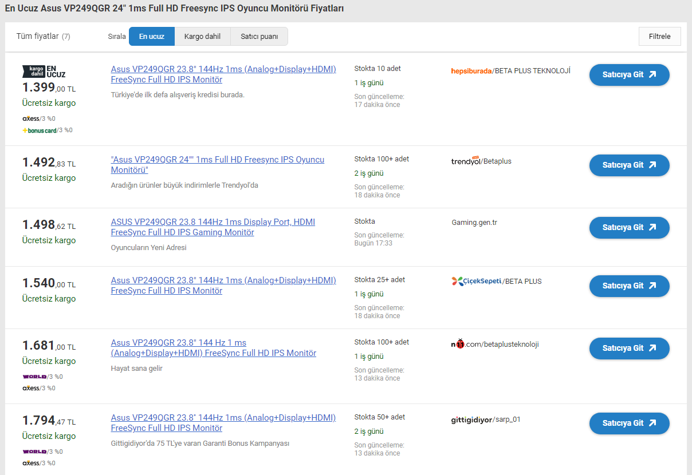Screen dimensions: 692x475
Task: Click the 1.540,00 TL price in the ÇiçekSepeti row
Action: click(x=49, y=283)
